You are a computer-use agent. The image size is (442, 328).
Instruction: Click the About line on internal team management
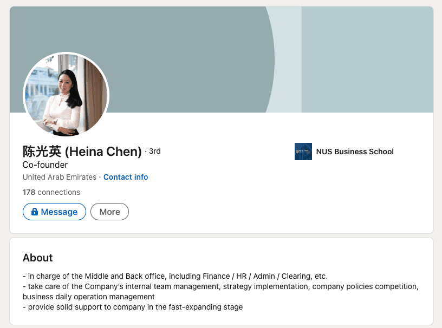pos(220,286)
